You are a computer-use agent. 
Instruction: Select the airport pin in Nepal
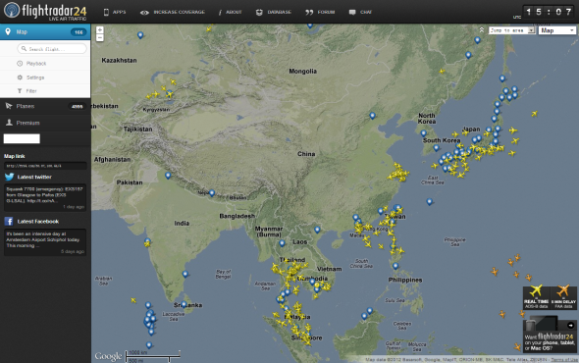tap(212, 192)
